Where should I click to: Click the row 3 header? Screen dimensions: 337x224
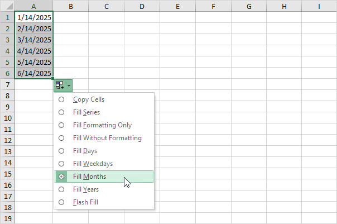click(7, 40)
